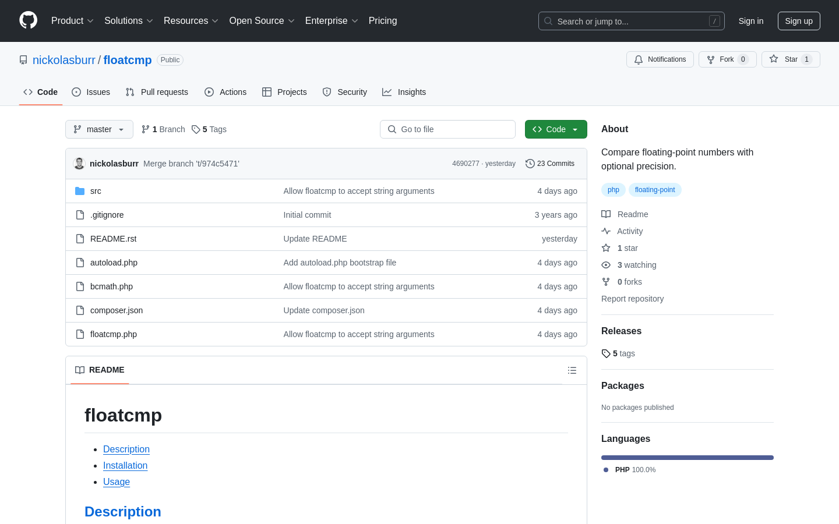The width and height of the screenshot is (839, 524).
Task: Open the 23 Commits link
Action: click(550, 164)
